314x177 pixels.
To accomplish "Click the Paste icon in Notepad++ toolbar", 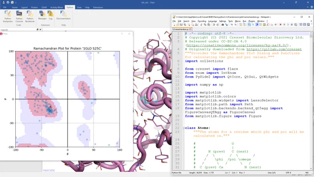I will 209,24.
